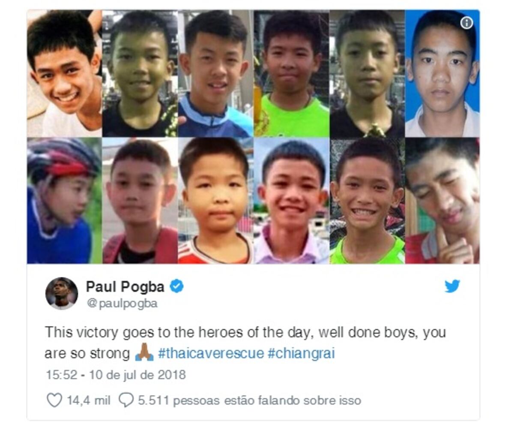Open the photo of boy on blue background
This screenshot has width=514, height=430.
pos(442,73)
